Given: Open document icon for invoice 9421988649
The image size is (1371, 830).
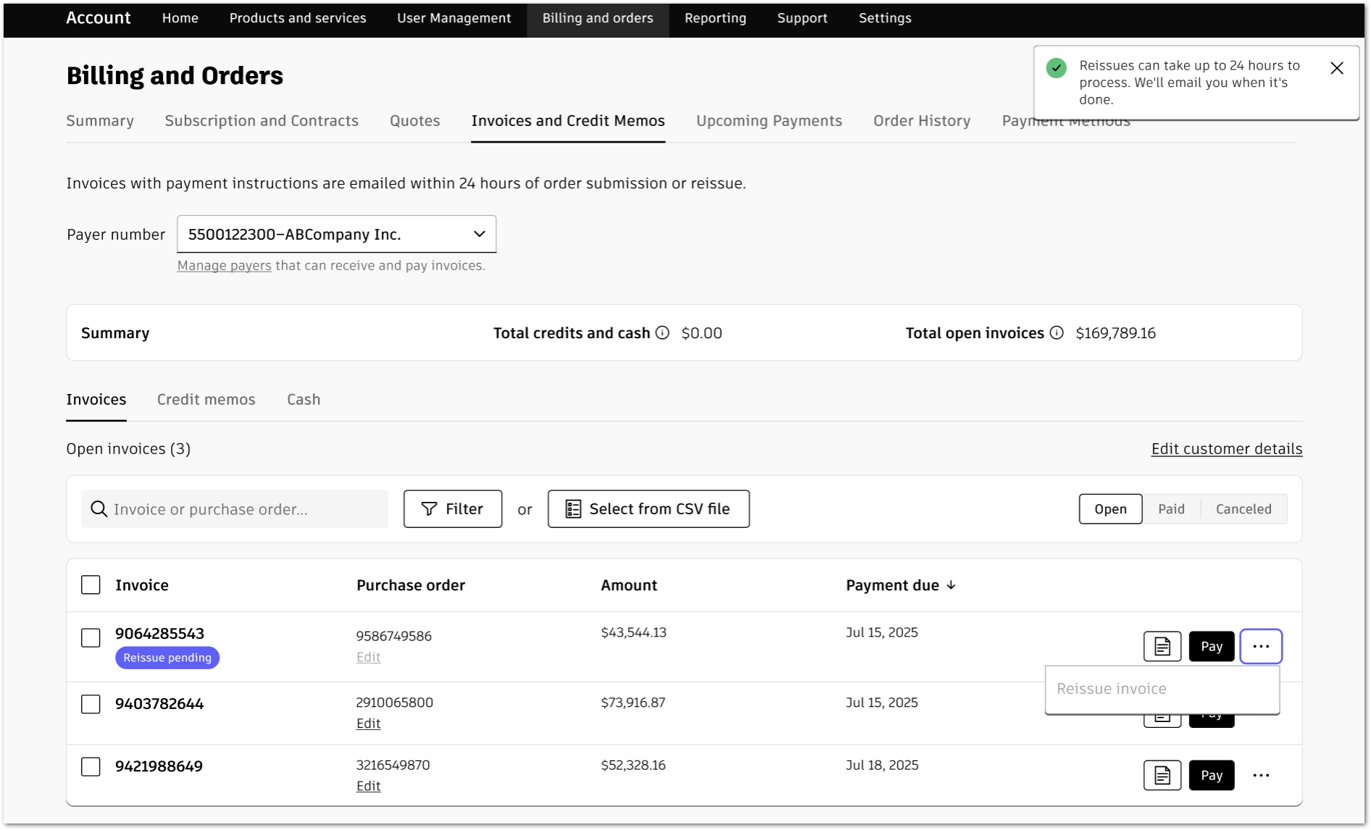Looking at the screenshot, I should click(x=1162, y=775).
